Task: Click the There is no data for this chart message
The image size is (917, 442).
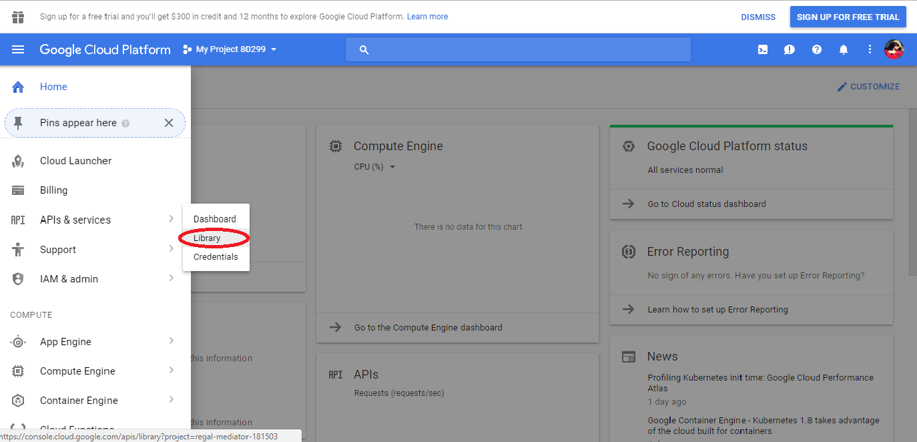Action: [469, 227]
